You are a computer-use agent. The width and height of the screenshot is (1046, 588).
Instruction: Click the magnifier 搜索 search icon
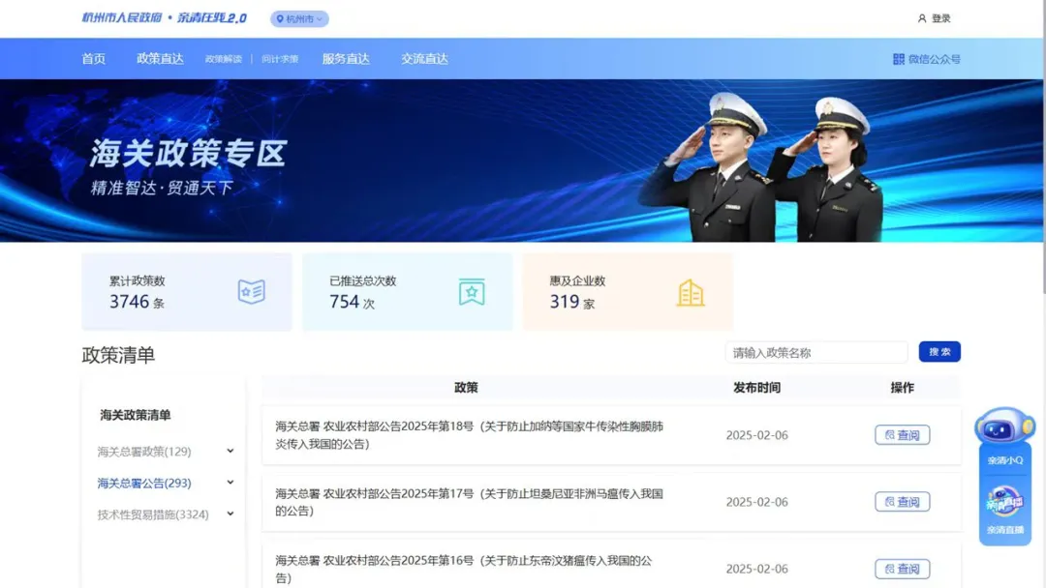(x=938, y=352)
